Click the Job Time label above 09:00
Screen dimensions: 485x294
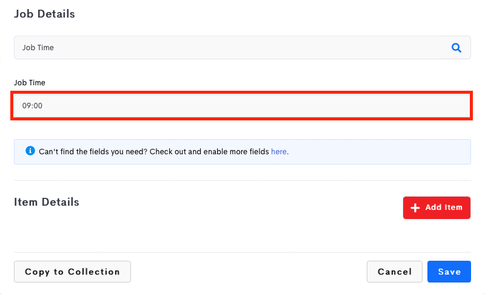tap(29, 83)
